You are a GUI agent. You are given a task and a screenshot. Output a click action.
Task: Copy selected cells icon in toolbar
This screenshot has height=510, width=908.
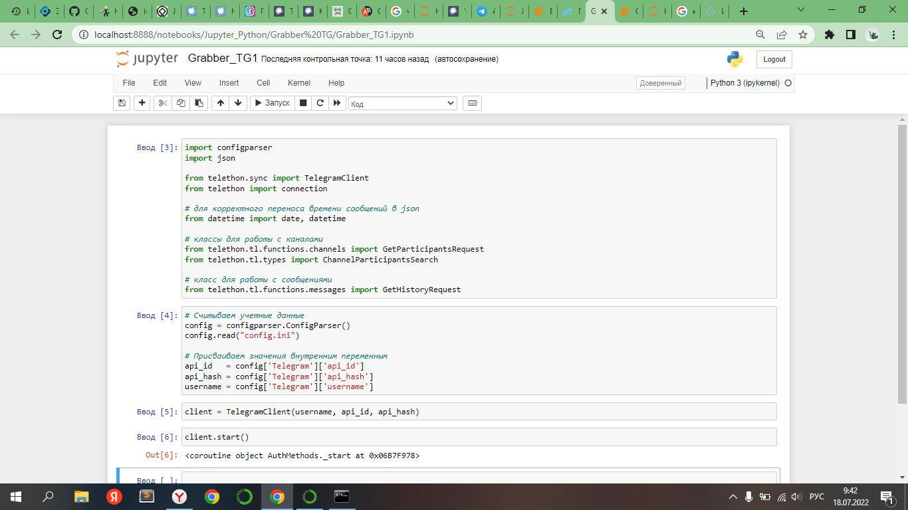(181, 103)
